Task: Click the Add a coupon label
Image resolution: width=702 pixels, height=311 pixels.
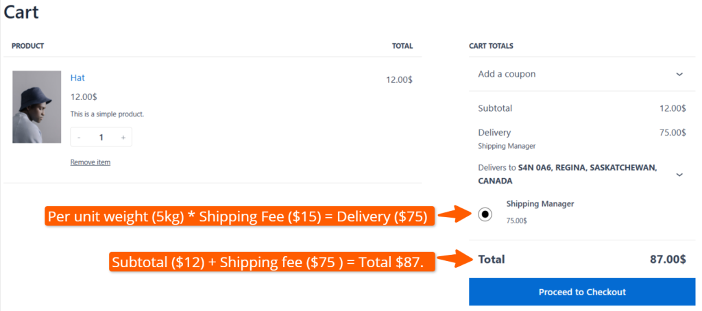Action: 507,74
